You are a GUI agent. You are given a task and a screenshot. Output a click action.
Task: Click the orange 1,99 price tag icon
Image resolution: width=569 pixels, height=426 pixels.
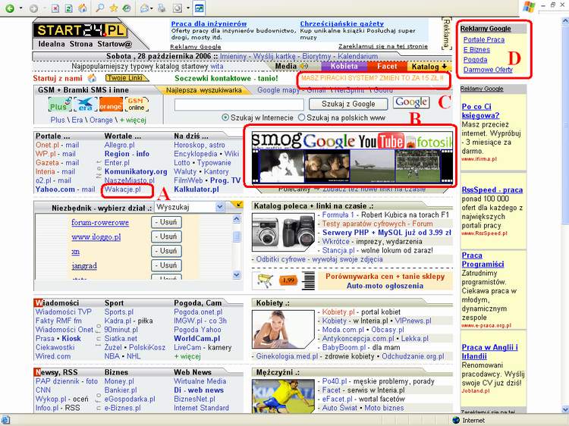288,280
